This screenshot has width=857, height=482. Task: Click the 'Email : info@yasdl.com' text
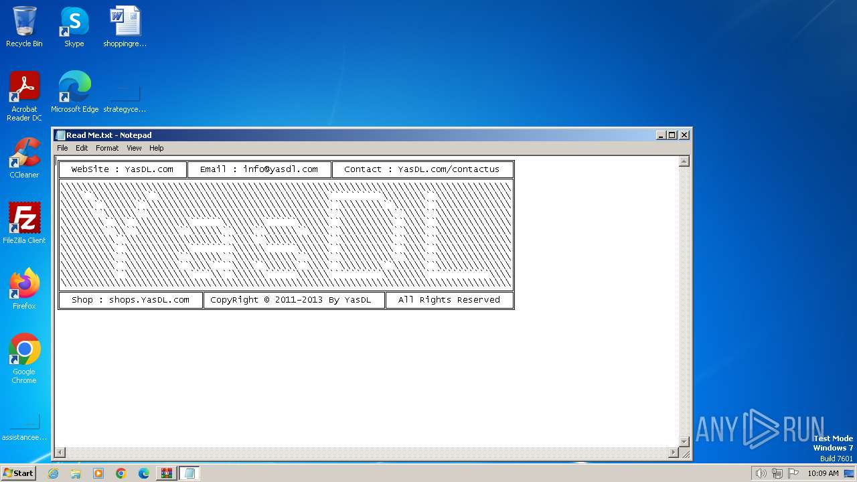pos(259,169)
